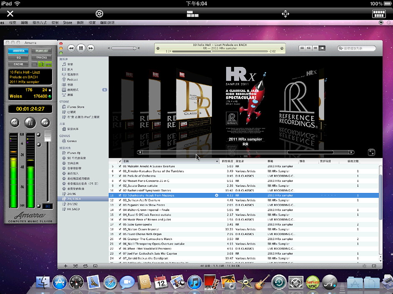393x294 pixels.
Task: Select the 24/96 playlist
Action: coord(71,194)
